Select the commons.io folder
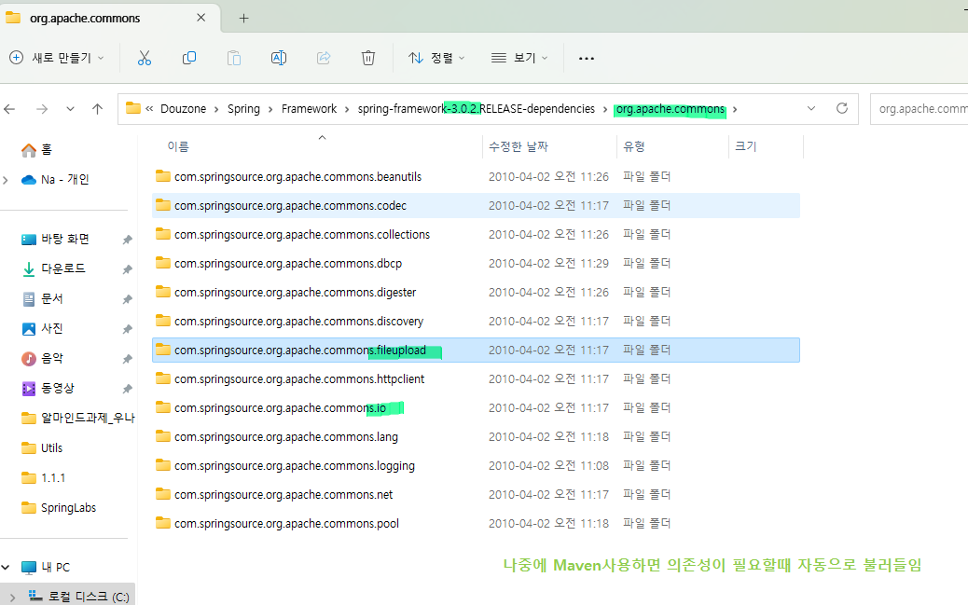The width and height of the screenshot is (968, 605). 476,408
